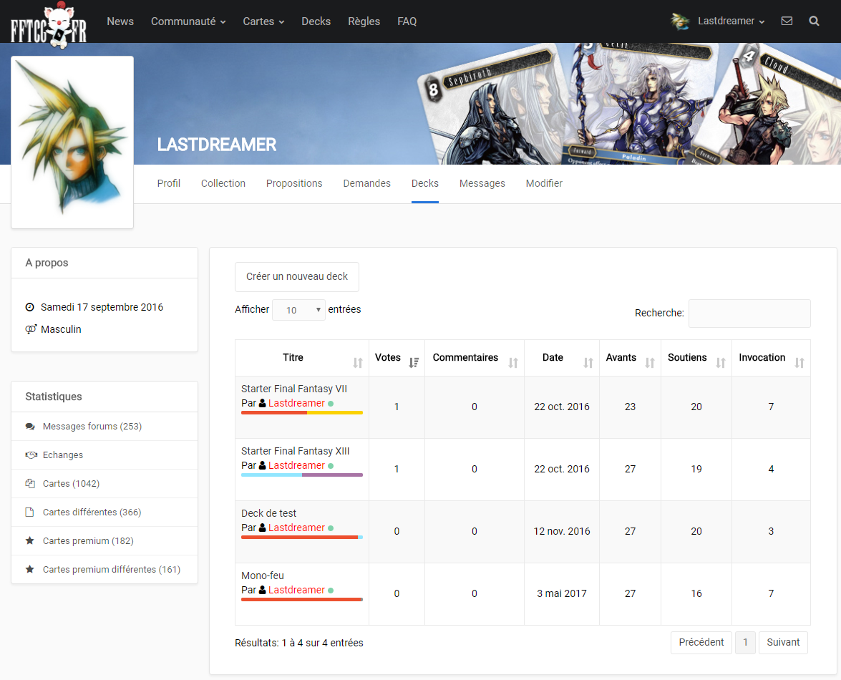Open Starter Final Fantasy VII deck
841x680 pixels.
coord(294,389)
